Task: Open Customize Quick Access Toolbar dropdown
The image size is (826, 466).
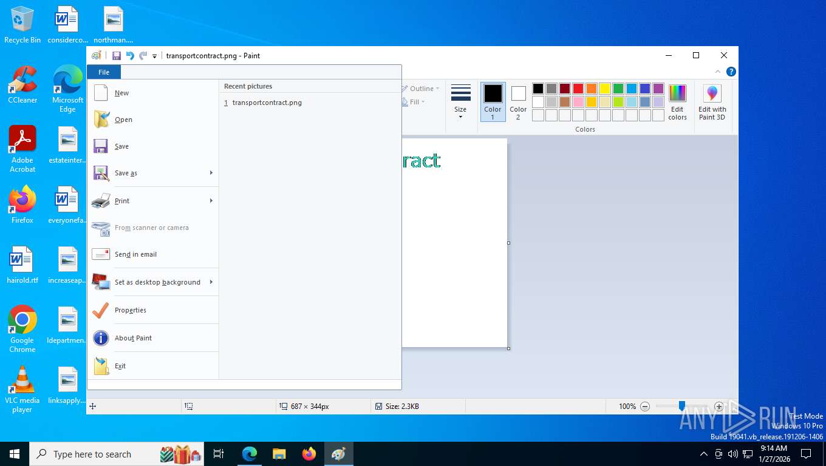Action: [x=154, y=56]
